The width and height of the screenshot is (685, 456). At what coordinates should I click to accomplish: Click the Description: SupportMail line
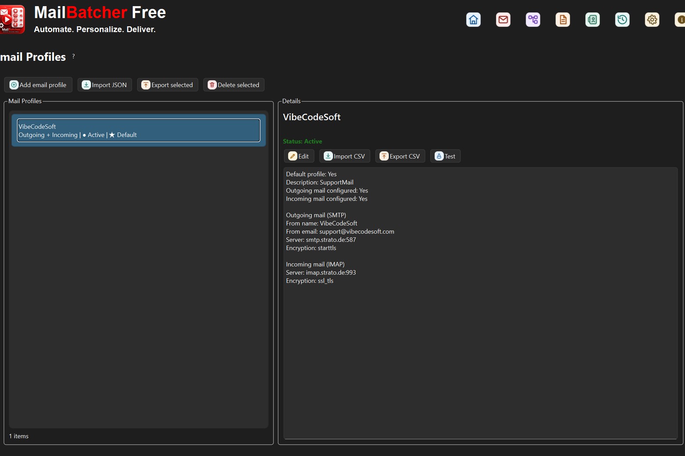[x=319, y=183]
